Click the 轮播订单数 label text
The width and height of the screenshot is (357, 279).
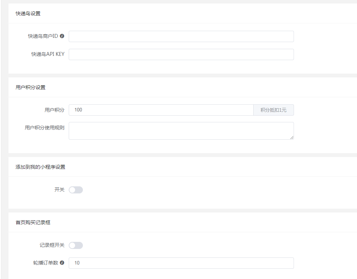46,263
